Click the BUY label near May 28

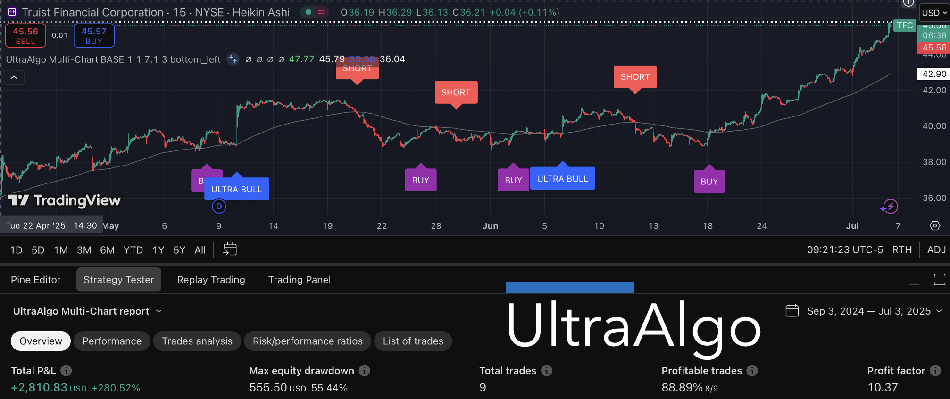pos(421,180)
